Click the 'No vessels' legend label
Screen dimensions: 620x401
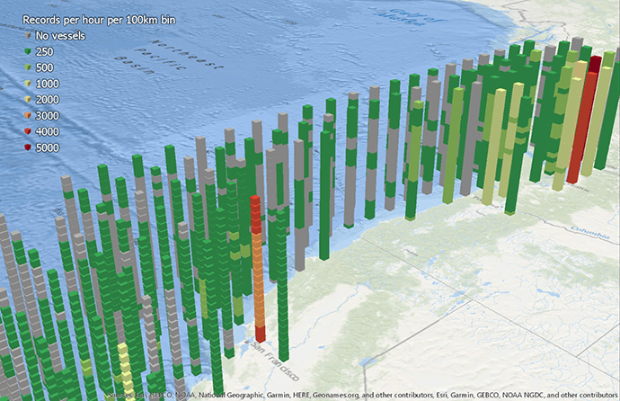(x=60, y=36)
